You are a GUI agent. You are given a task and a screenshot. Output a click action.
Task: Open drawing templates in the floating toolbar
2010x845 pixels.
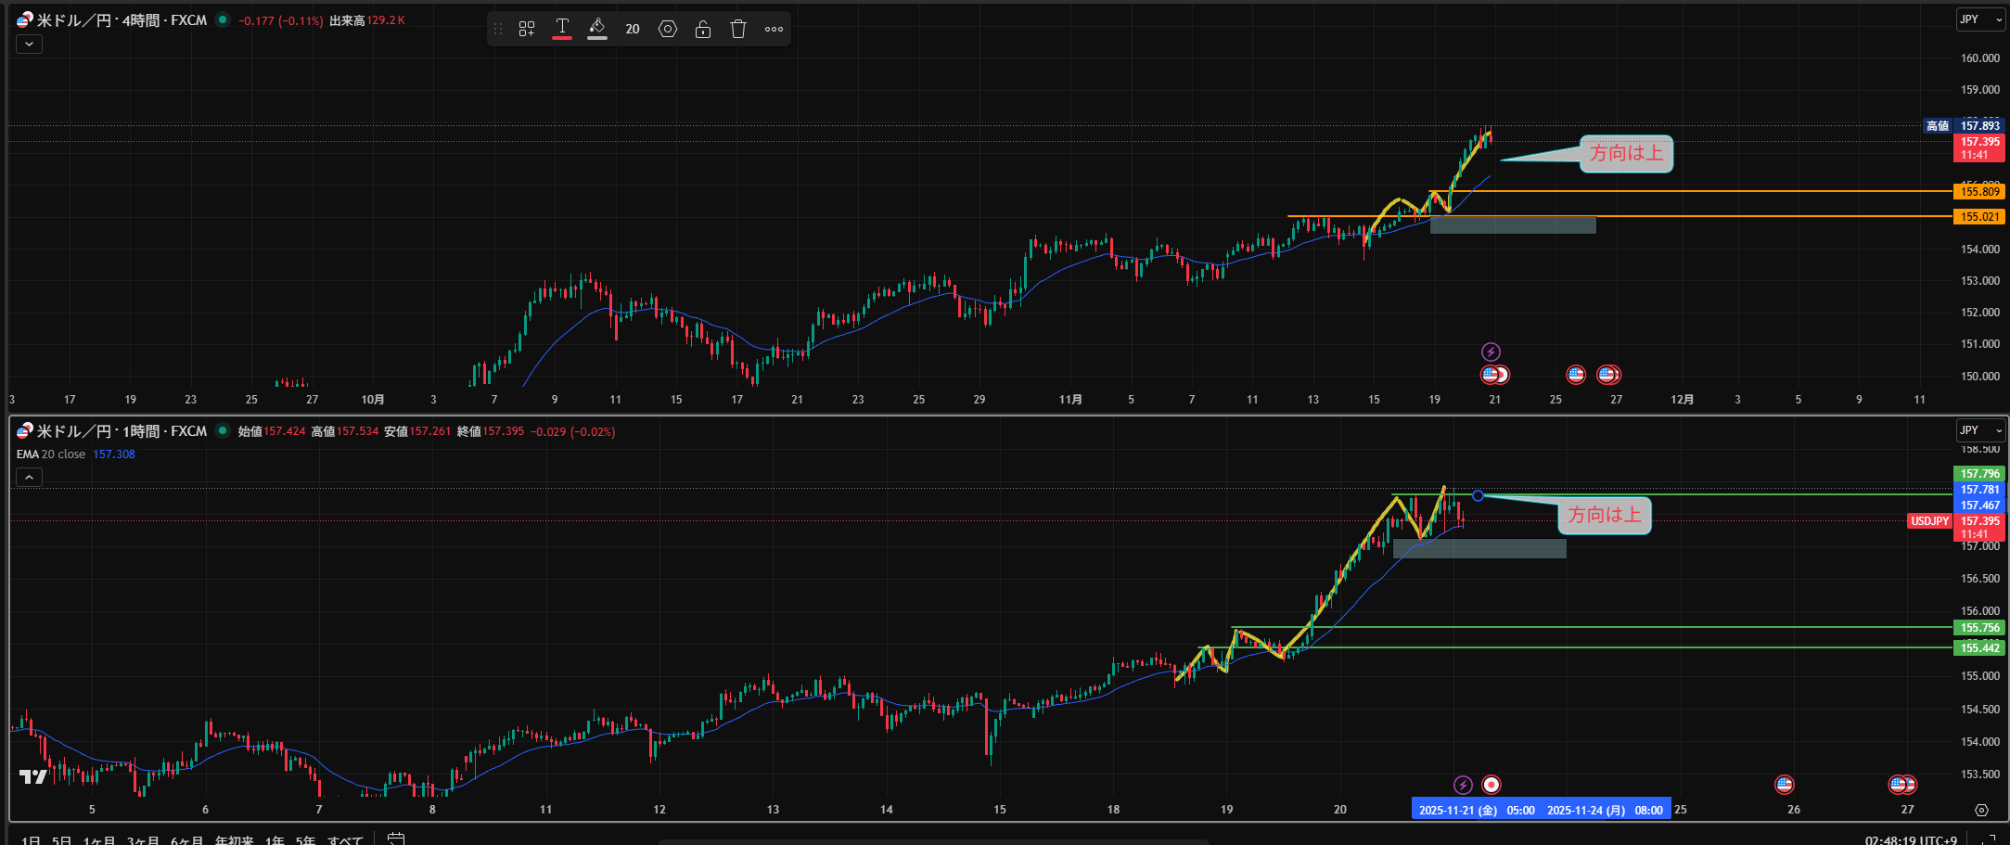[x=527, y=29]
